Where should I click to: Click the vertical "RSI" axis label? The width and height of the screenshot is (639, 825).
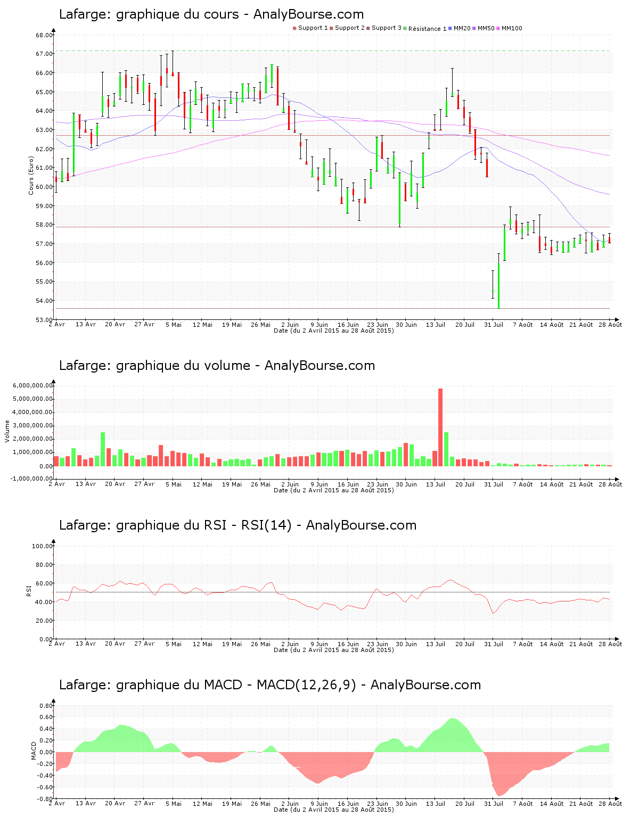pos(29,590)
